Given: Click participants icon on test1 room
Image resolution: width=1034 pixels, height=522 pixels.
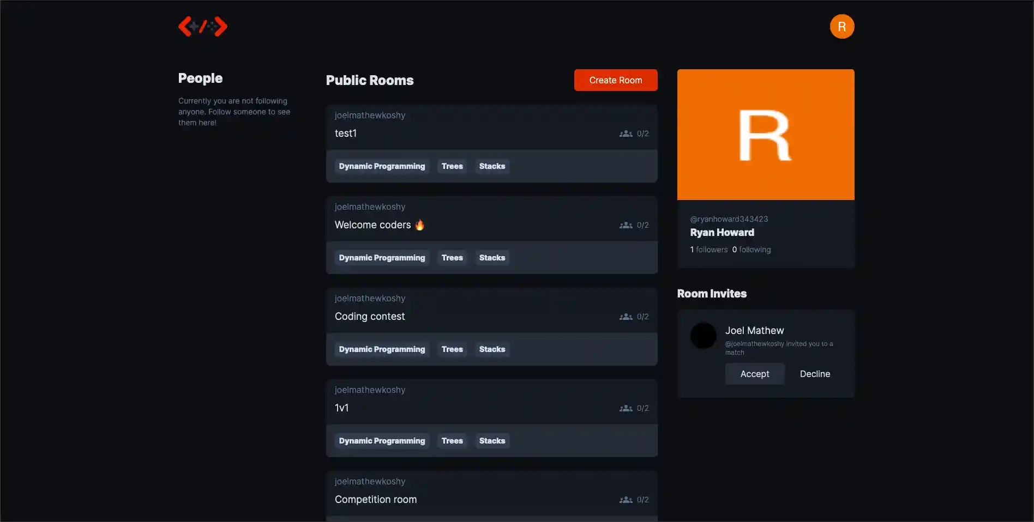Looking at the screenshot, I should (626, 133).
